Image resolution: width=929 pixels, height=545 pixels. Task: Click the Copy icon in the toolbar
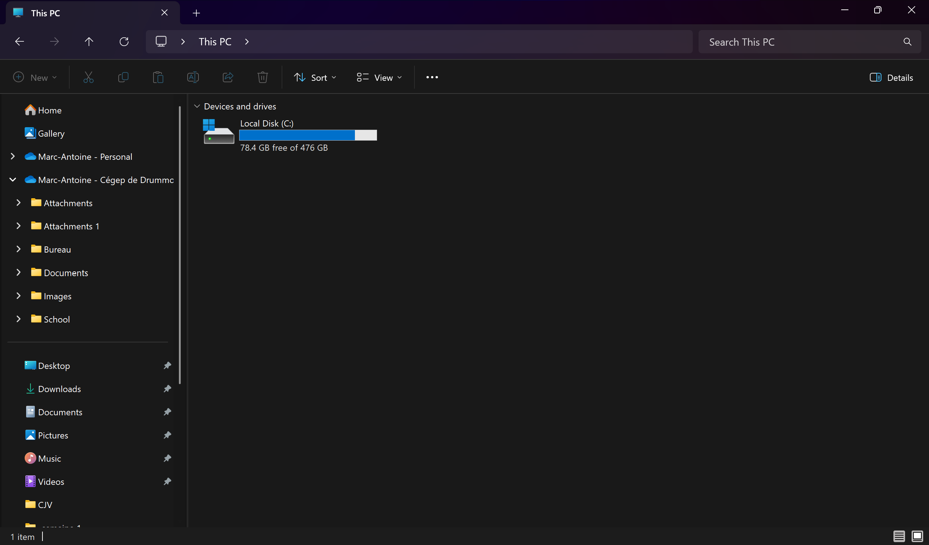pos(123,77)
